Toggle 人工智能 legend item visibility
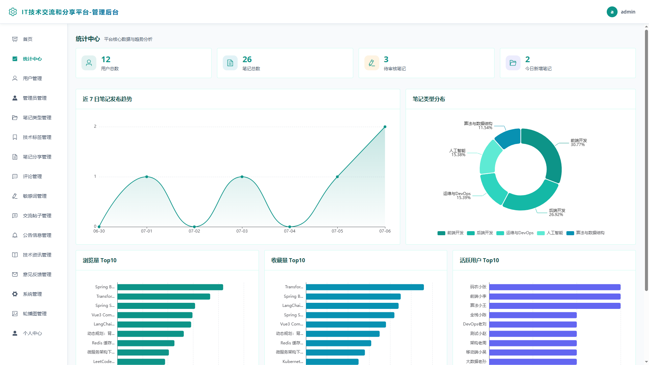Screen dimensions: 649x365 point(550,233)
